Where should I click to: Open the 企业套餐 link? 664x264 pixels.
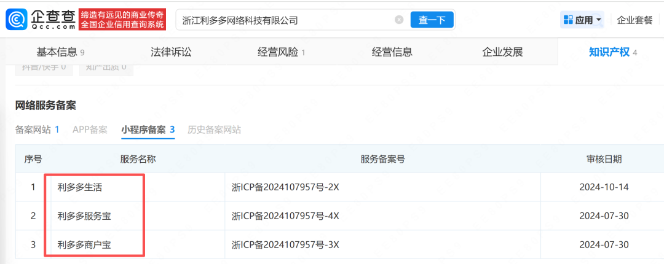[634, 20]
